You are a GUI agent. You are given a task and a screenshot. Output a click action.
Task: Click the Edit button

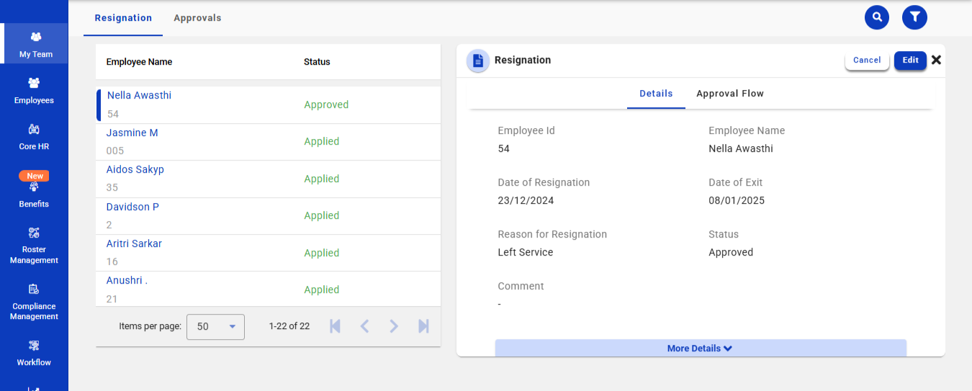910,60
